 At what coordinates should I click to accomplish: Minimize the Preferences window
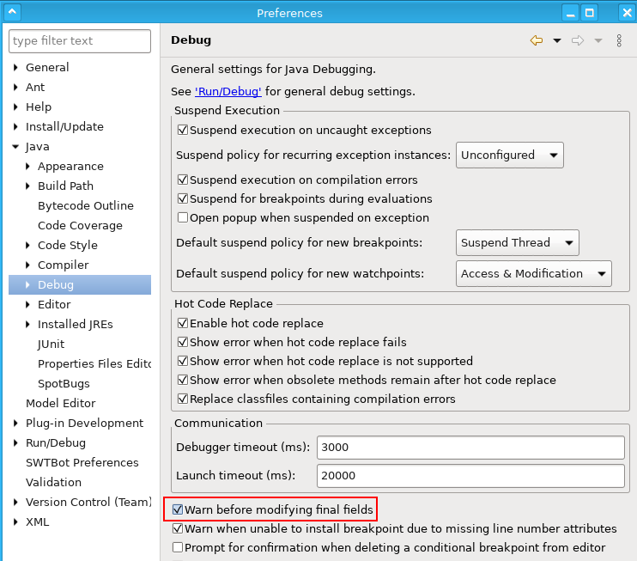pyautogui.click(x=570, y=13)
